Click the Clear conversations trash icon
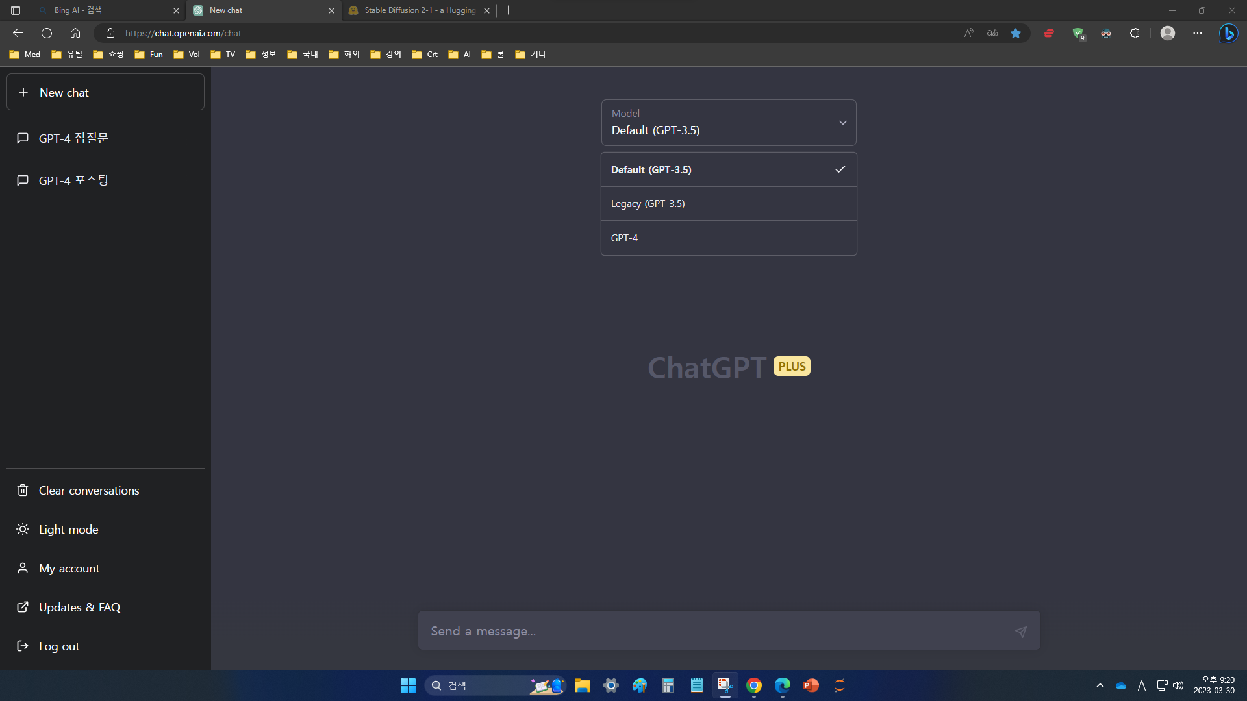 [23, 491]
